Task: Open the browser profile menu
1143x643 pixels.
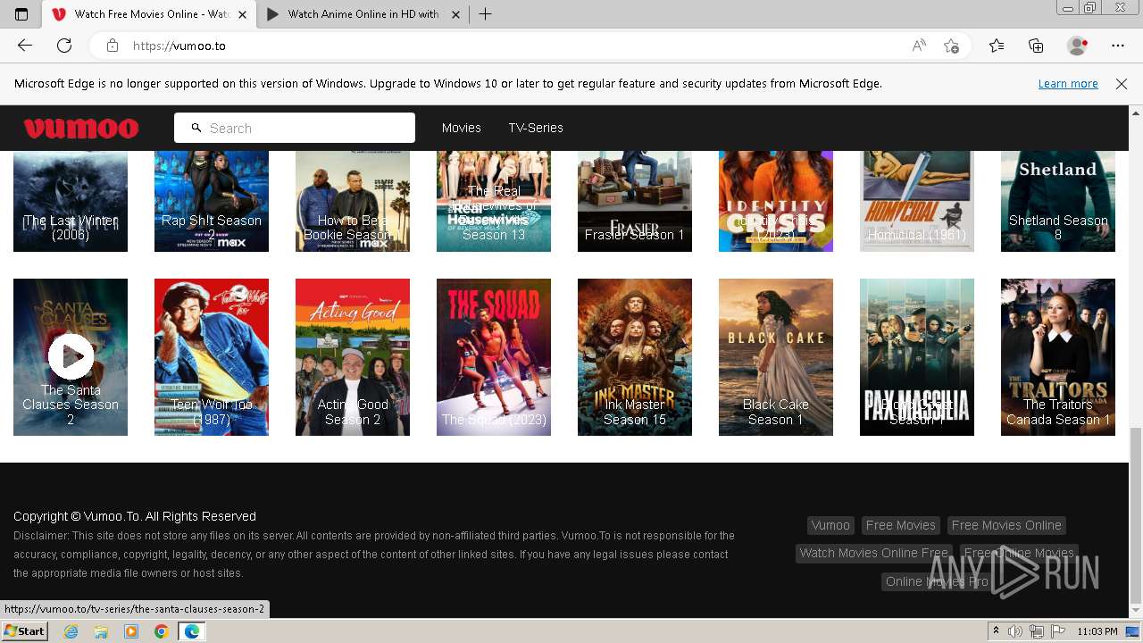Action: (1078, 46)
